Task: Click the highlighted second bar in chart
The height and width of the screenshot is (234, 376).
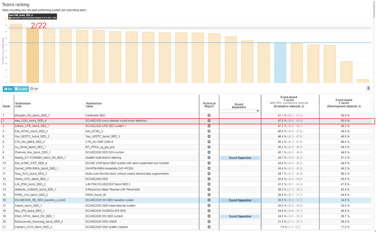Action: [32, 56]
